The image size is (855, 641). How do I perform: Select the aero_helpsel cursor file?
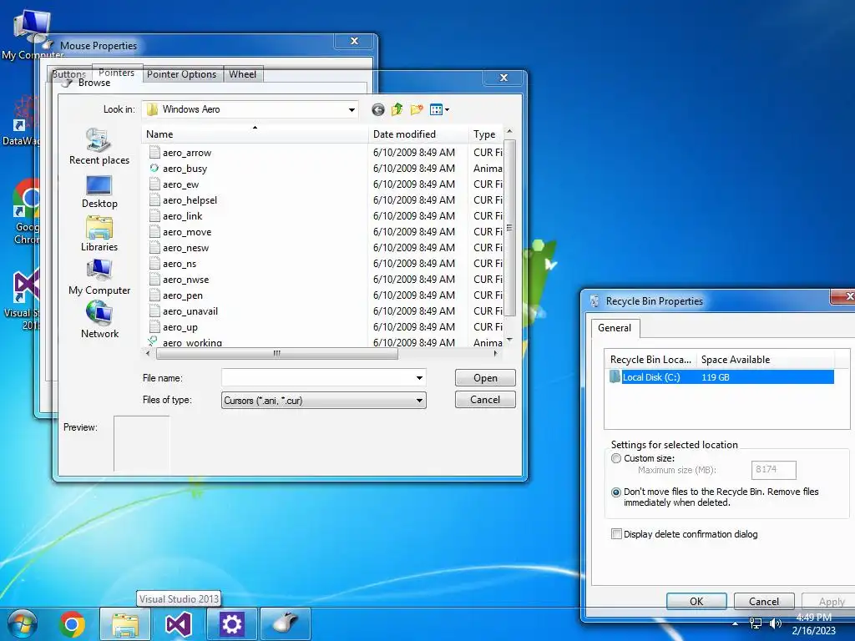(183, 200)
